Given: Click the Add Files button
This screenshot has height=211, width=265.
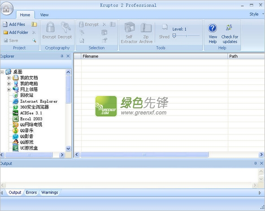Looking at the screenshot, I should [x=14, y=24].
